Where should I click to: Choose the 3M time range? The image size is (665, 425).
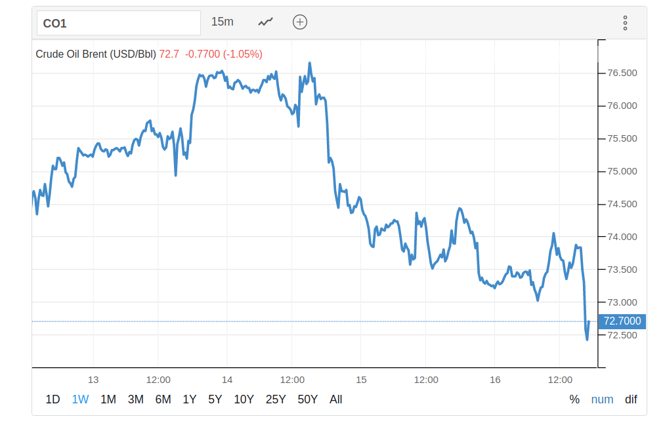tap(136, 399)
